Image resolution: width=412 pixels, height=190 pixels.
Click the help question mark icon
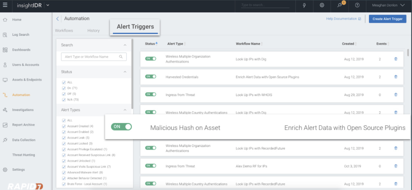tap(357, 5)
